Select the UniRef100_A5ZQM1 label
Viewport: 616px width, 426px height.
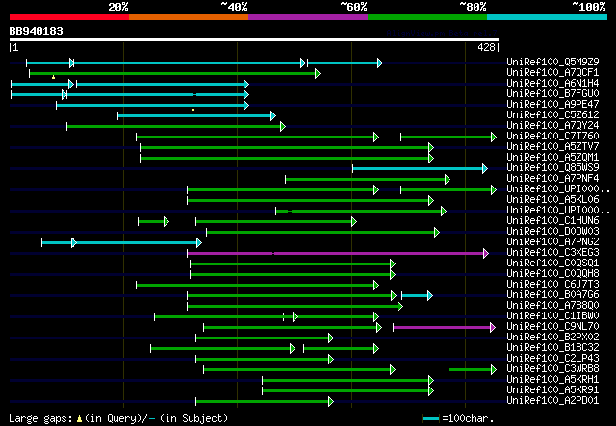coord(552,158)
